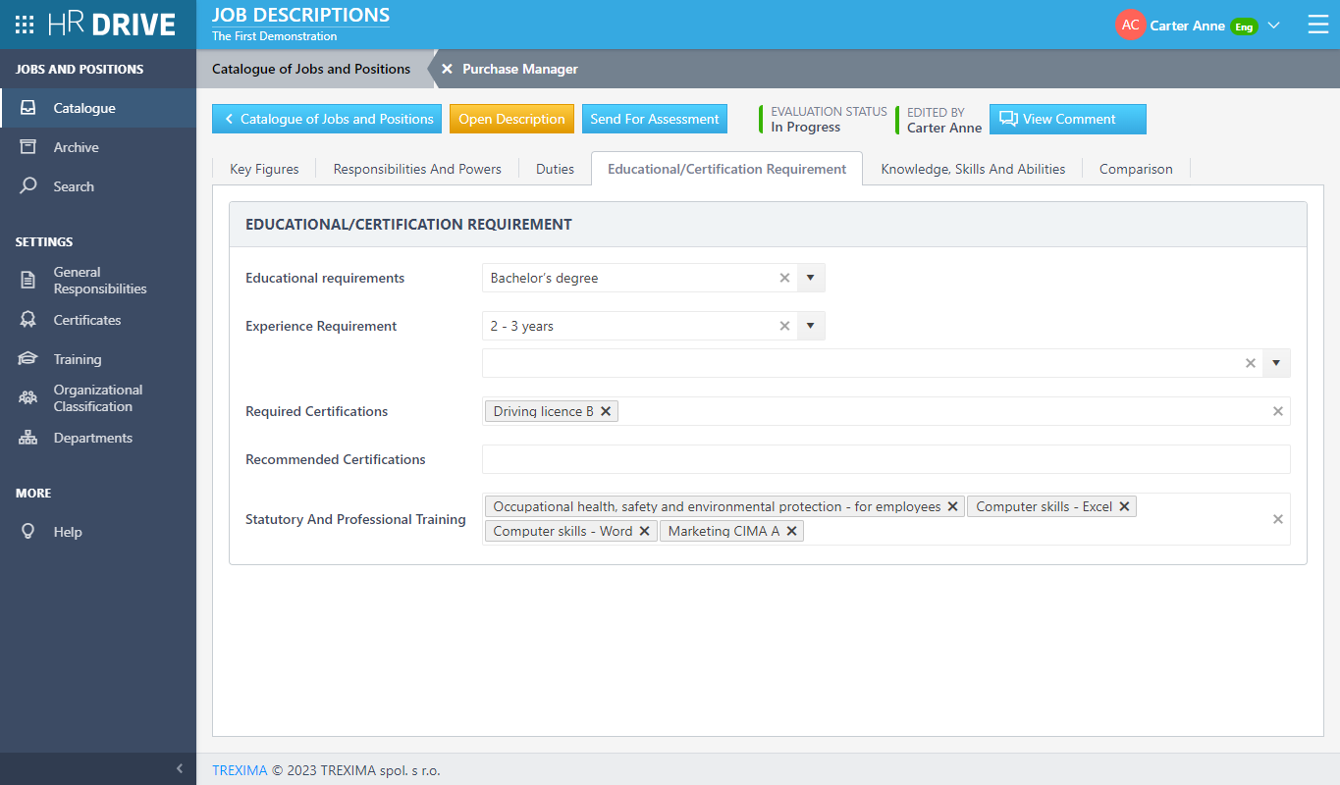Open the hamburger menu in top right
Viewport: 1340px width, 785px height.
coord(1318,26)
